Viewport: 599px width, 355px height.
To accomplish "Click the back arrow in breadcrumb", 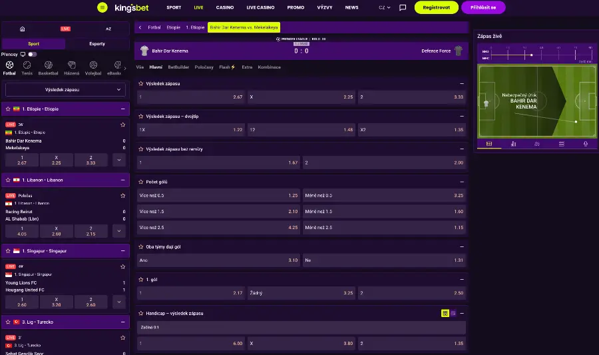I will [140, 27].
